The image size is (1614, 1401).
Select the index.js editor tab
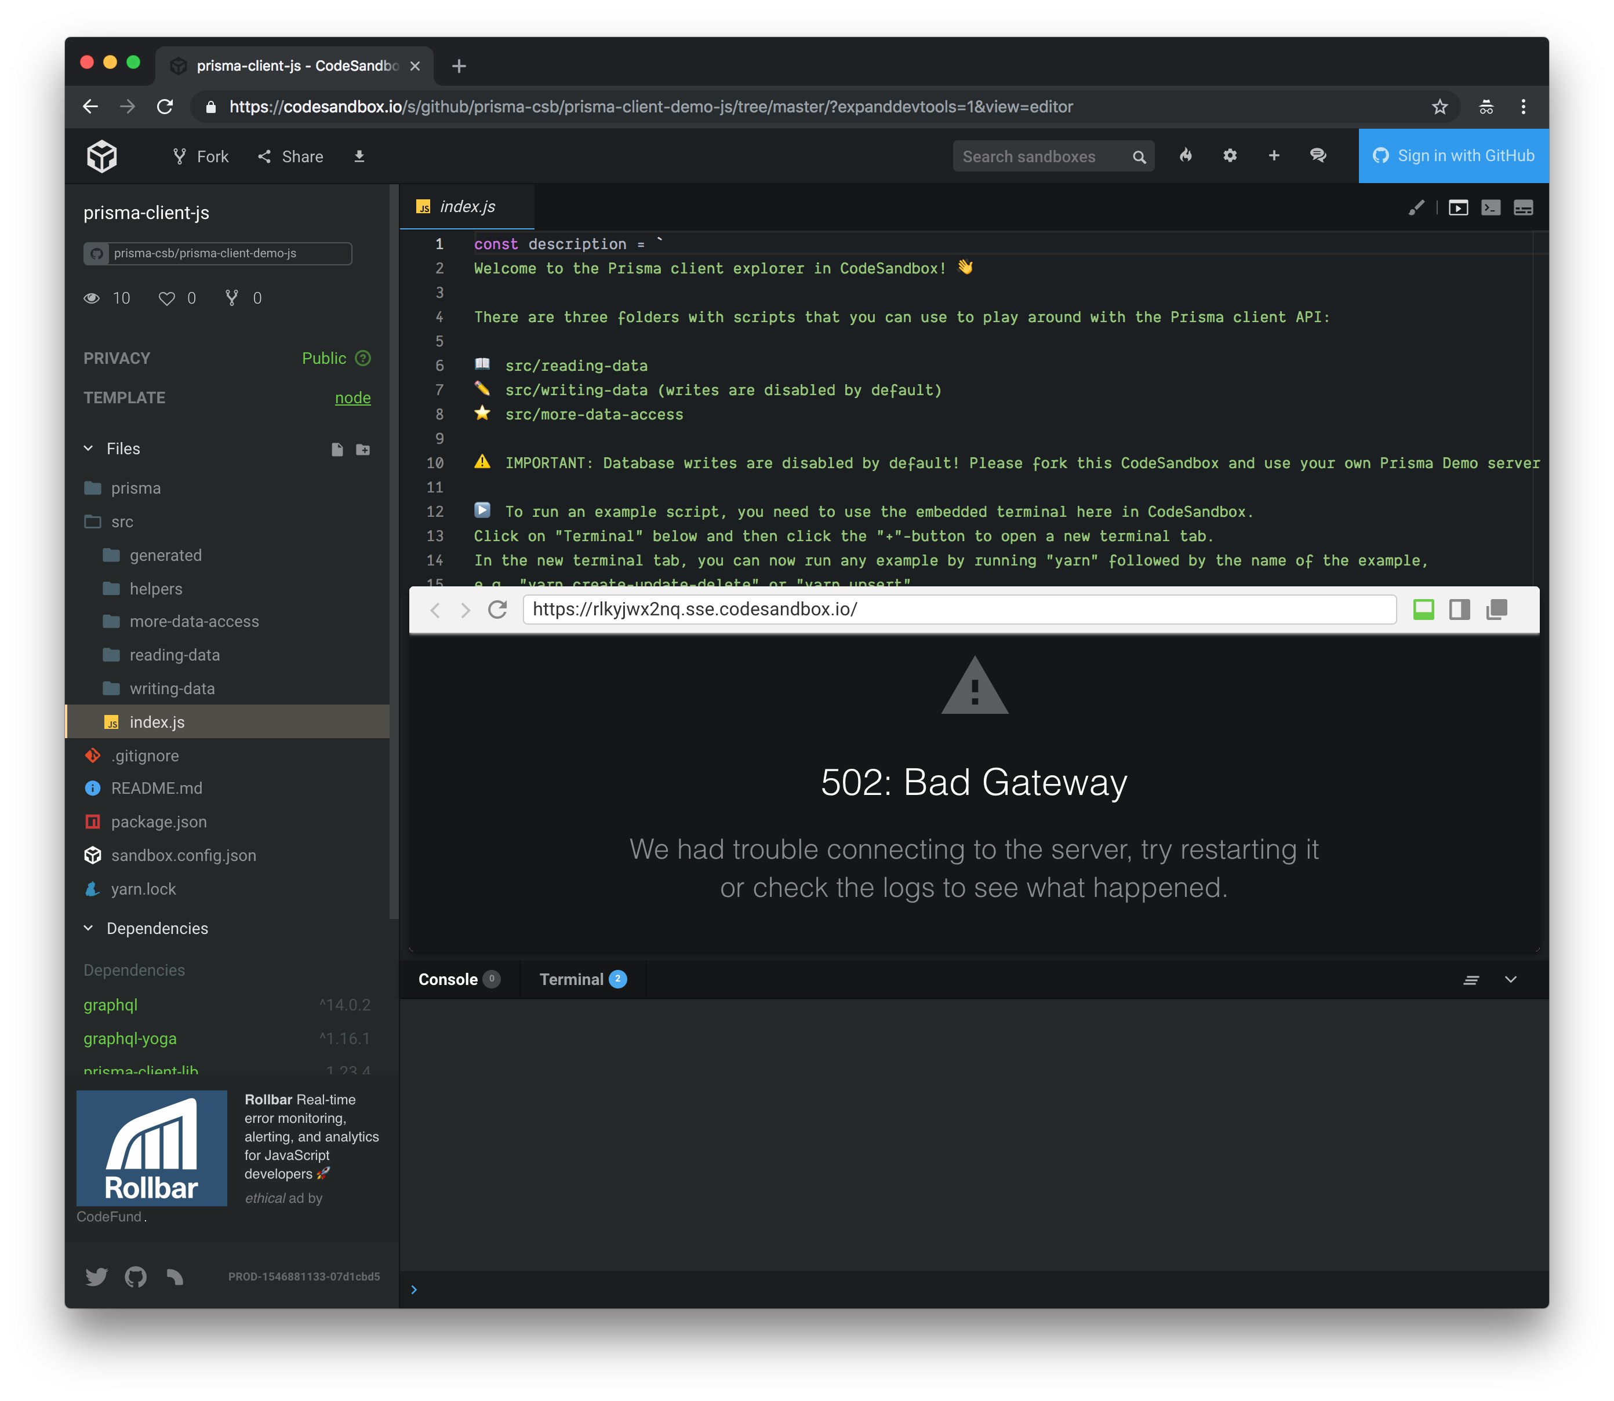click(466, 206)
